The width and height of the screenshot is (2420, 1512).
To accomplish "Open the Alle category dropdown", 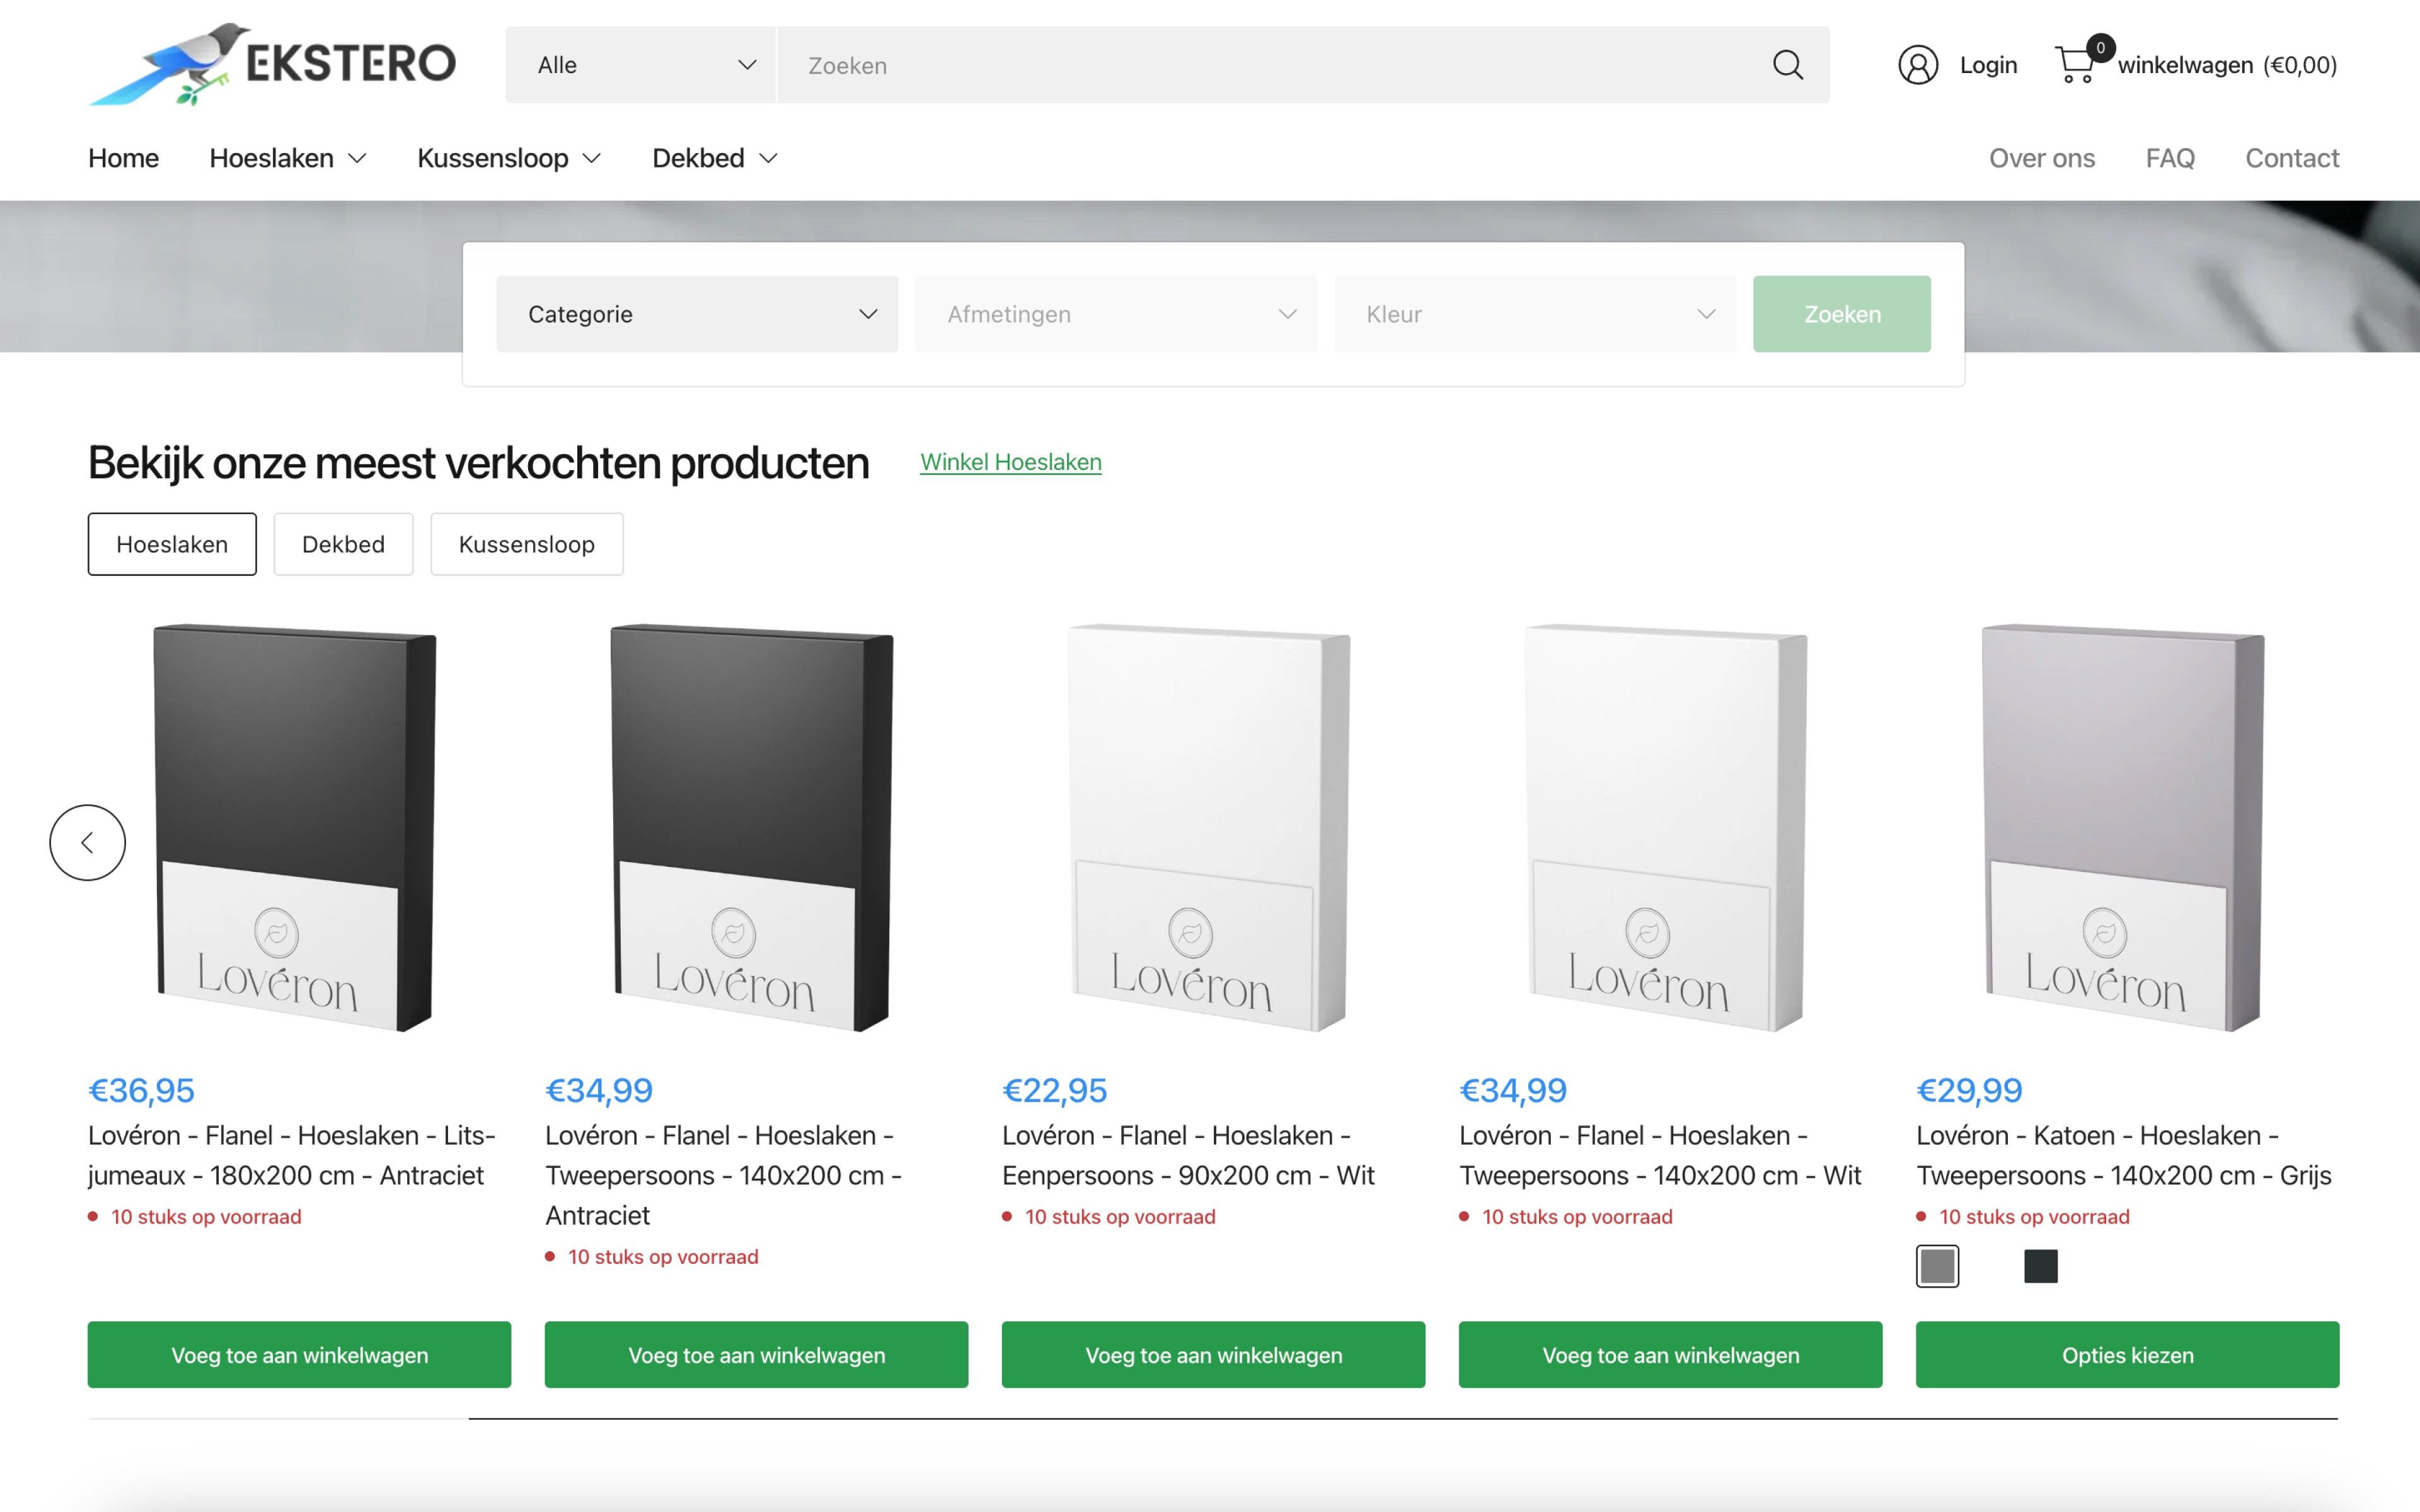I will click(640, 65).
